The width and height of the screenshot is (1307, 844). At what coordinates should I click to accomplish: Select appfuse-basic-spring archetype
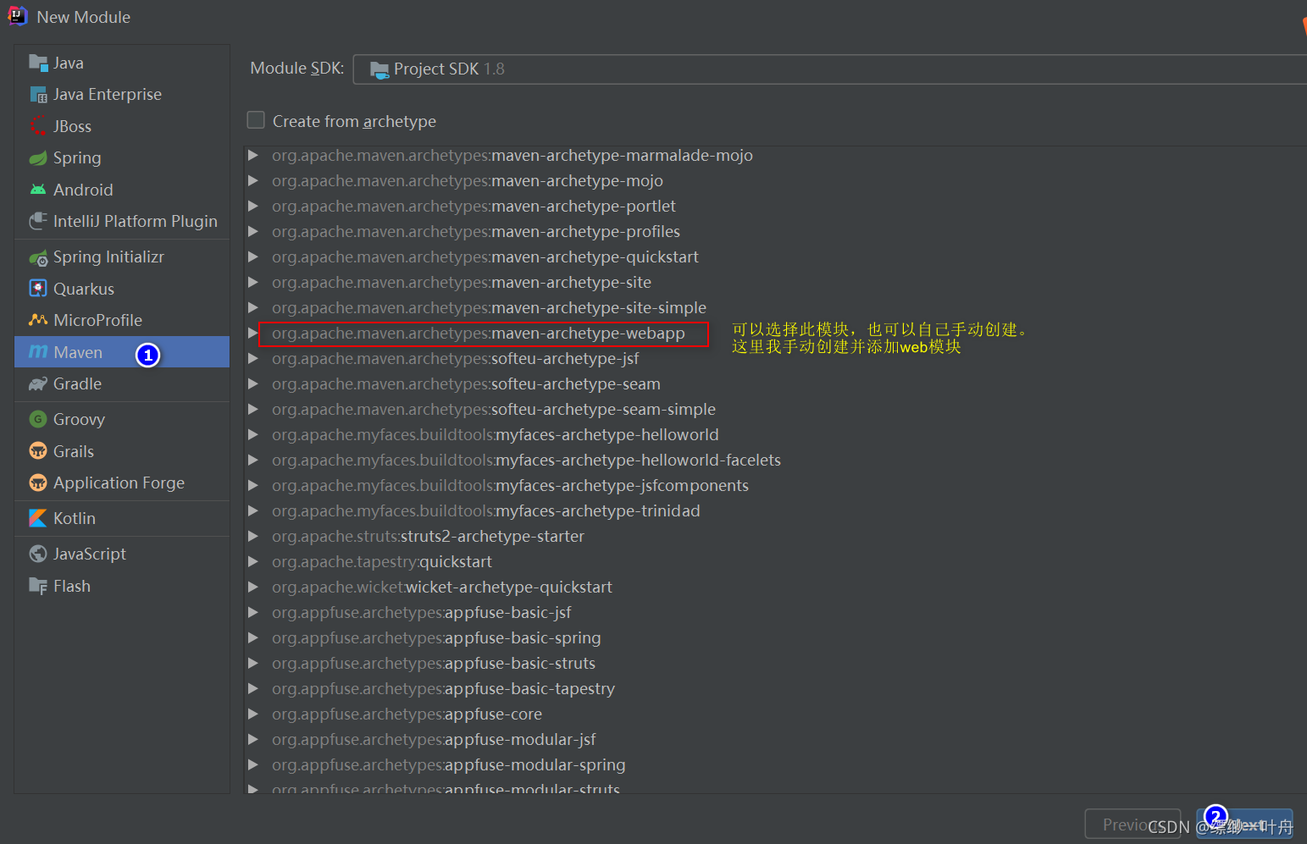(x=436, y=637)
